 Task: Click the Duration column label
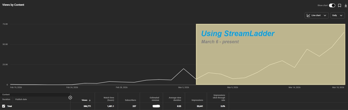6,99
